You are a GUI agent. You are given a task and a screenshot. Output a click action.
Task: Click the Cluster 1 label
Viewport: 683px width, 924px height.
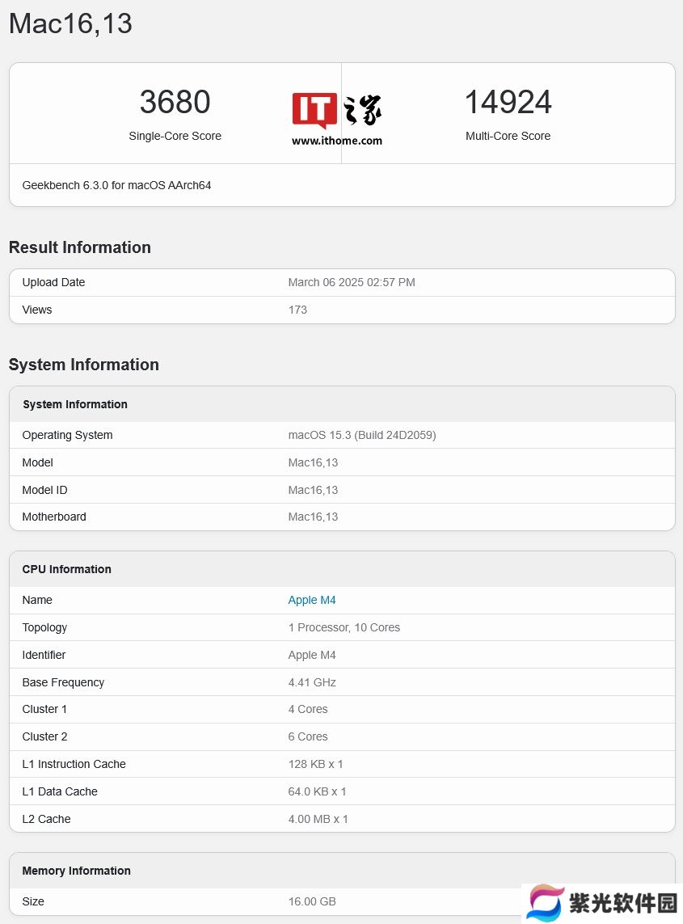click(44, 709)
